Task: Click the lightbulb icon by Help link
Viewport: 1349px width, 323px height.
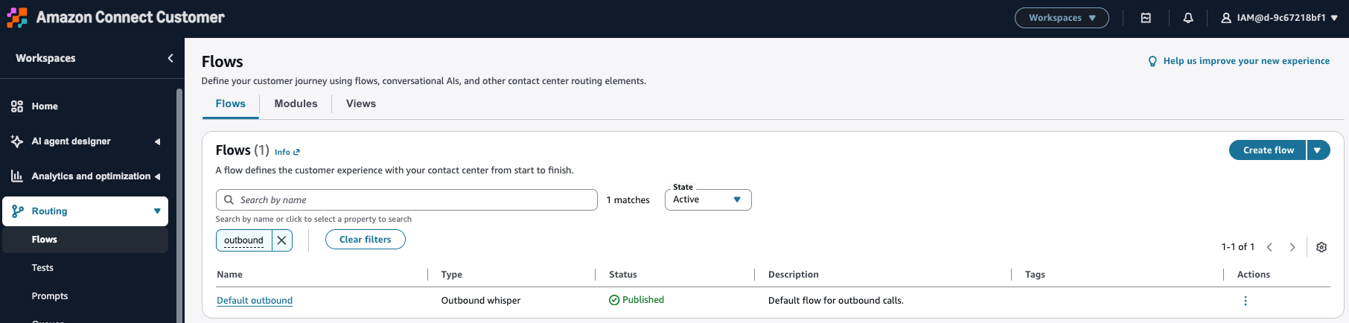Action: point(1153,61)
